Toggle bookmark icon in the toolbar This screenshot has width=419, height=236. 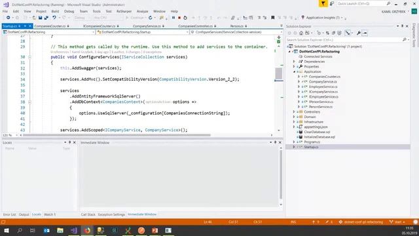tap(272, 18)
